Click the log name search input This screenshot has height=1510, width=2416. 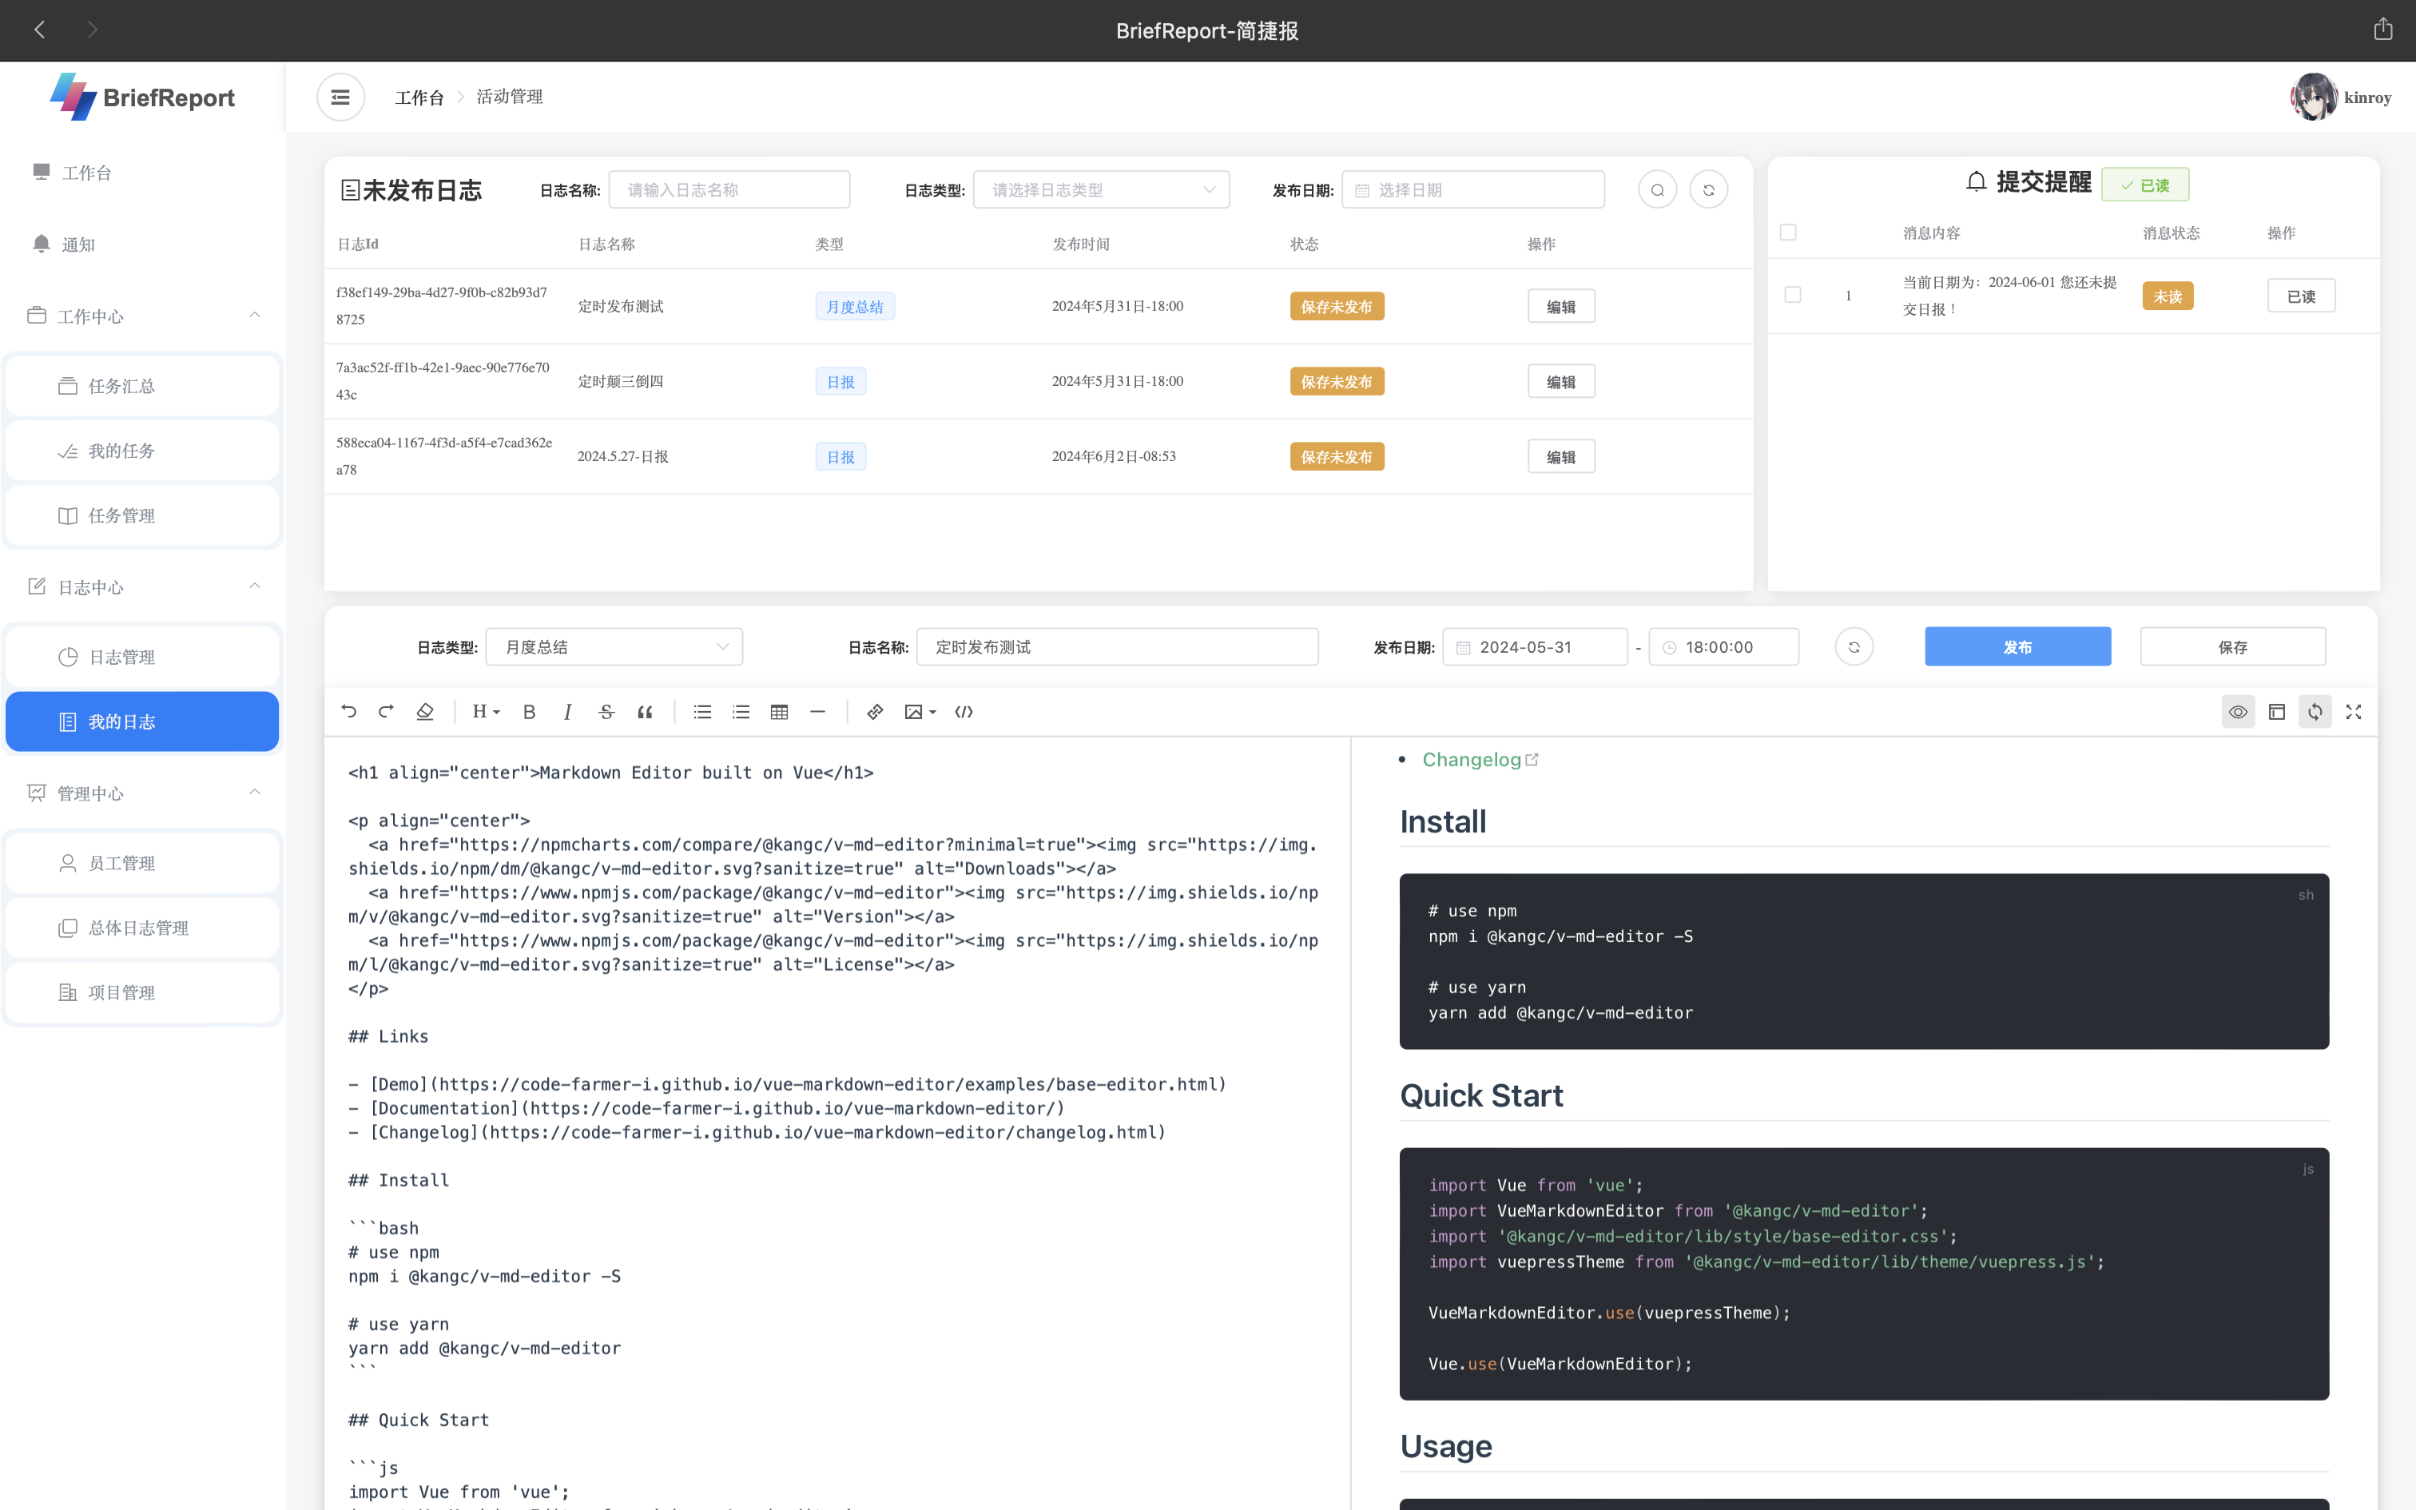[729, 190]
